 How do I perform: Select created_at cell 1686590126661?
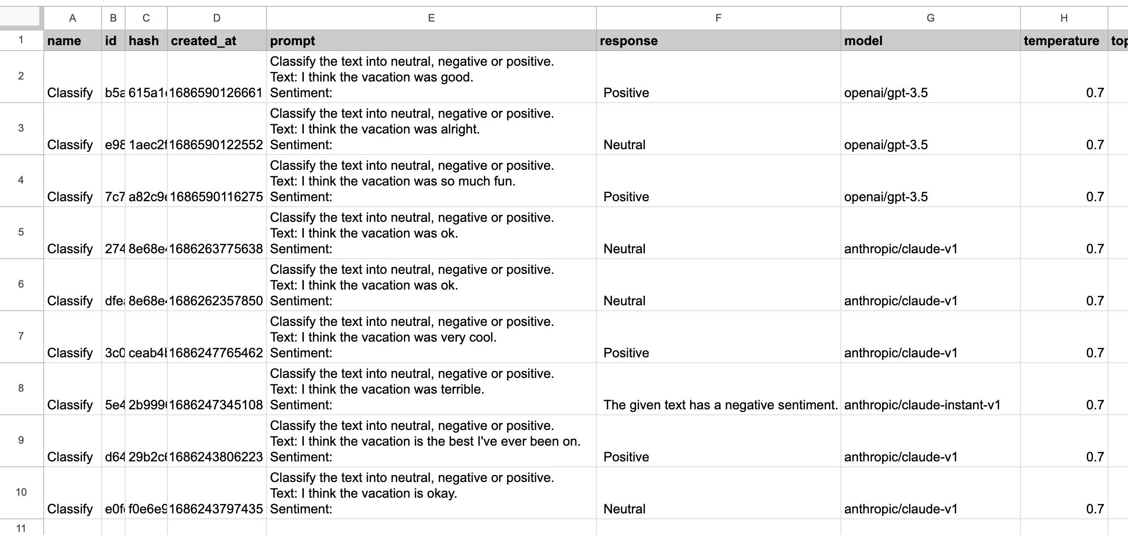tap(217, 77)
